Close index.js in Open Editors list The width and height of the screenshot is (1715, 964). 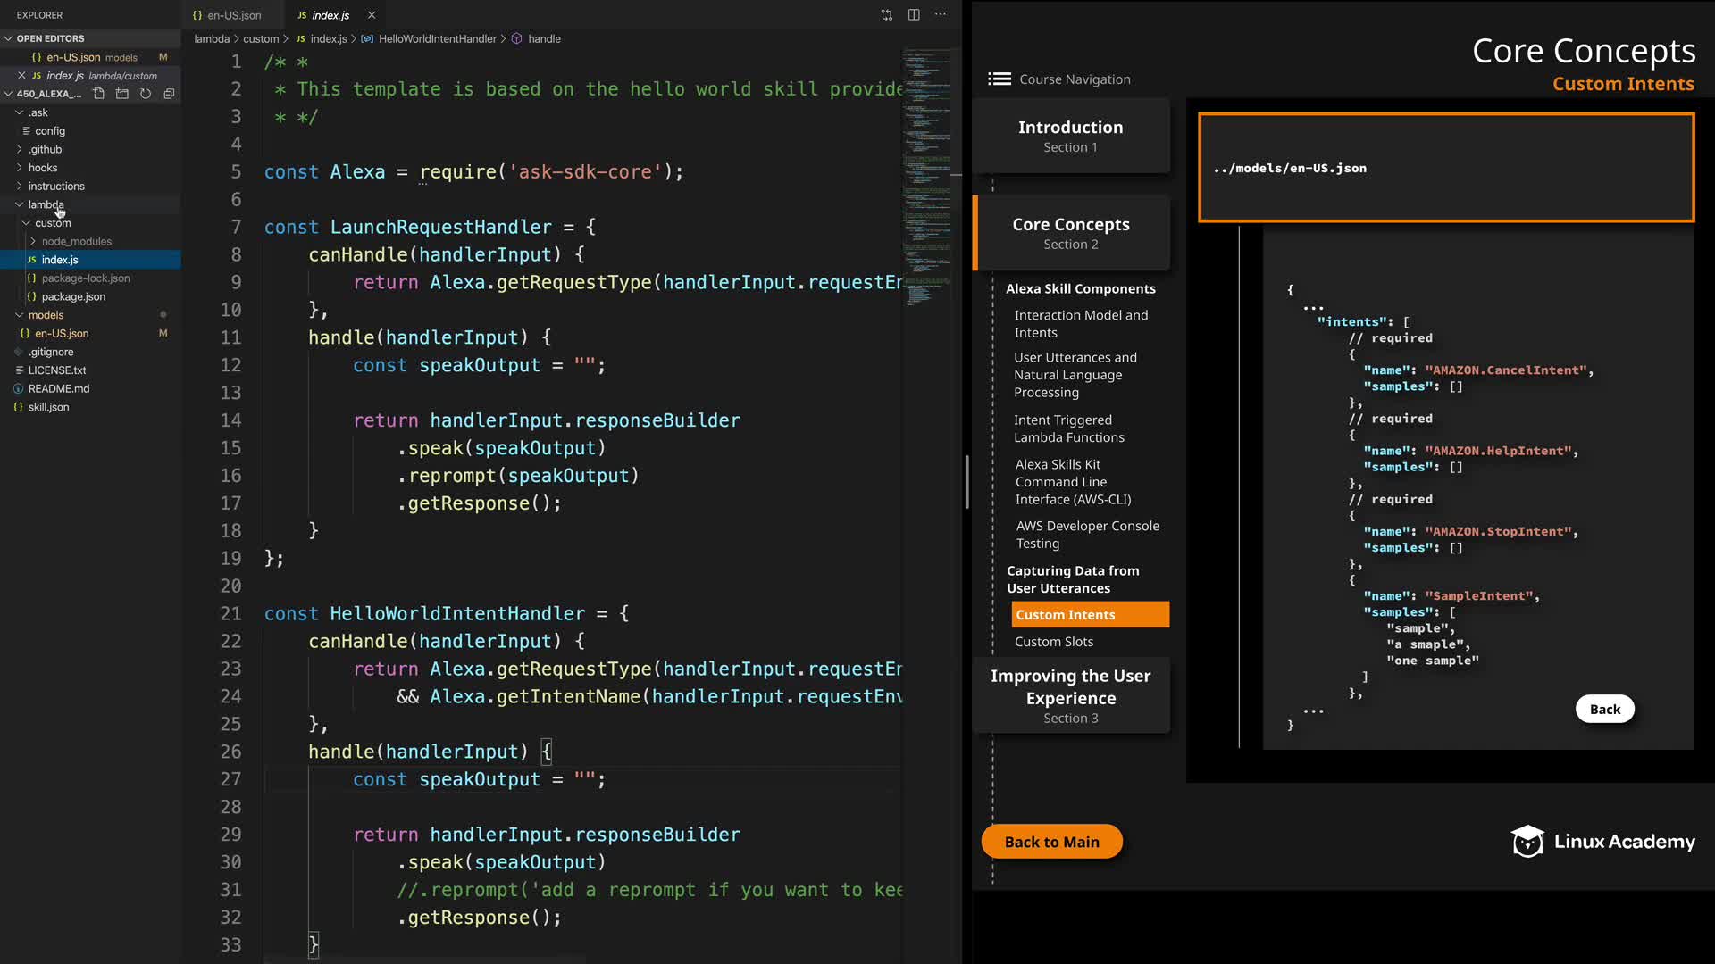(x=21, y=76)
